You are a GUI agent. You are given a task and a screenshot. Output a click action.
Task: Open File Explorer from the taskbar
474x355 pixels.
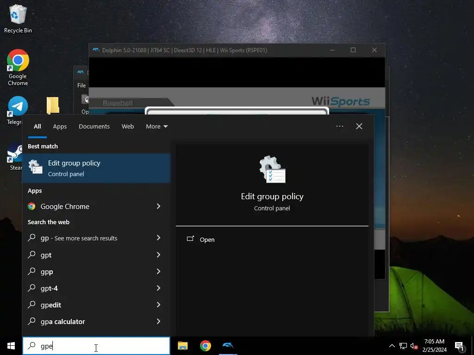click(182, 346)
